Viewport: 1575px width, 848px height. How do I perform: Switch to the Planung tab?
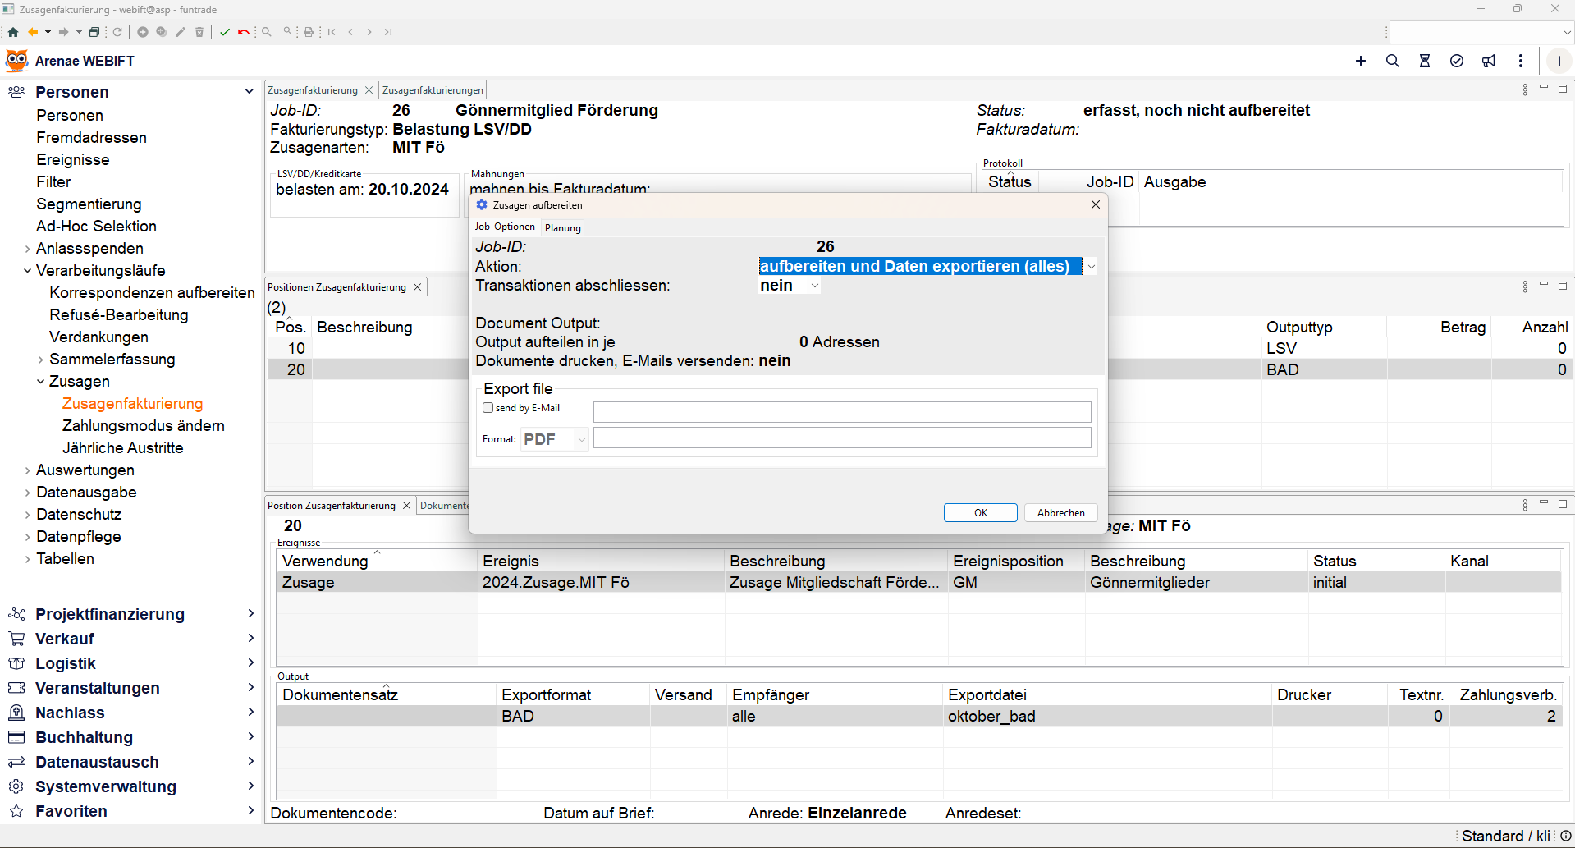[x=563, y=228]
